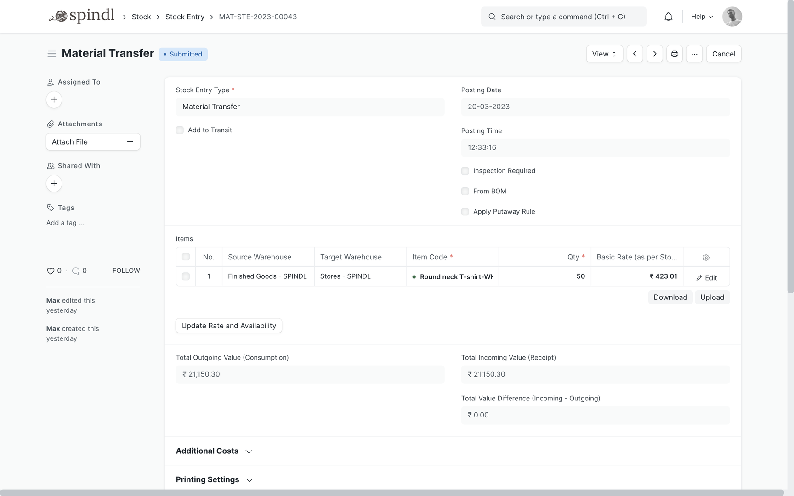This screenshot has height=496, width=794.
Task: Navigate to Stock Entry breadcrumb
Action: (185, 17)
